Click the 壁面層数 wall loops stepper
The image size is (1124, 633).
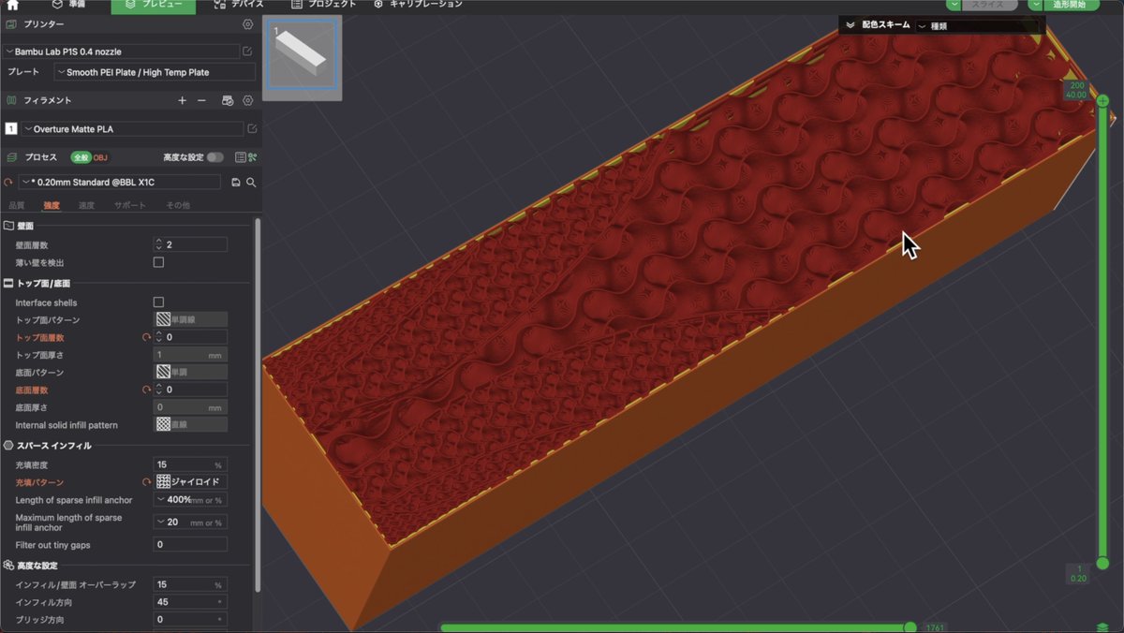[158, 244]
